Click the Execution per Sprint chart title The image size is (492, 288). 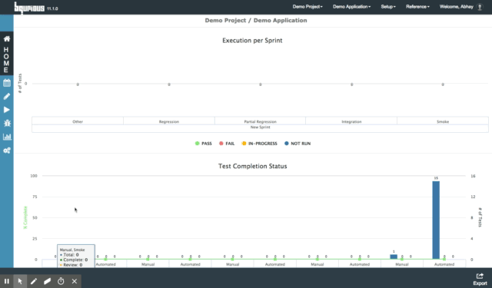252,41
